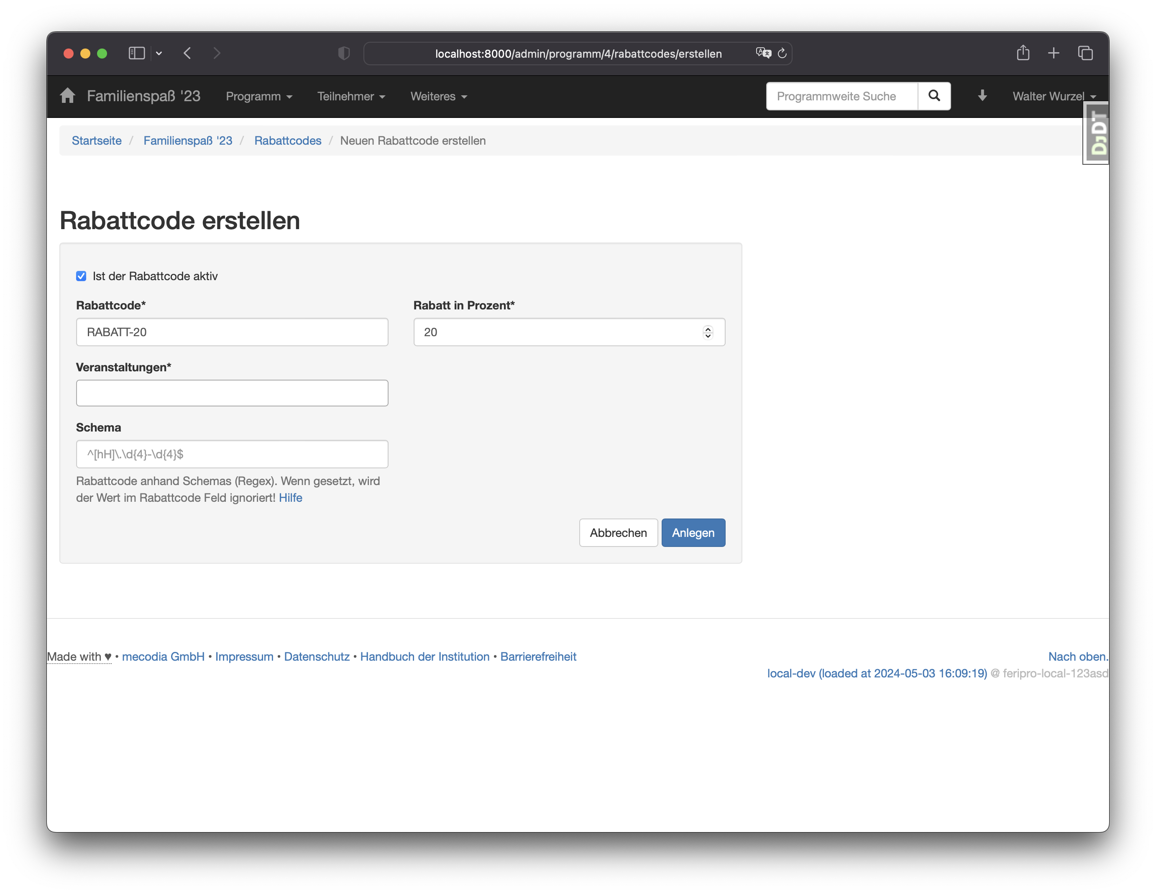Screen dimensions: 1156x894
Task: Click the home icon in the navbar
Action: click(68, 96)
